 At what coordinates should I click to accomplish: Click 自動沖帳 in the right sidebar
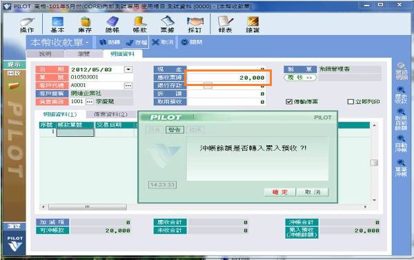[401, 144]
